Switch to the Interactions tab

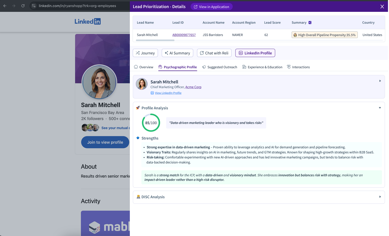coord(298,67)
